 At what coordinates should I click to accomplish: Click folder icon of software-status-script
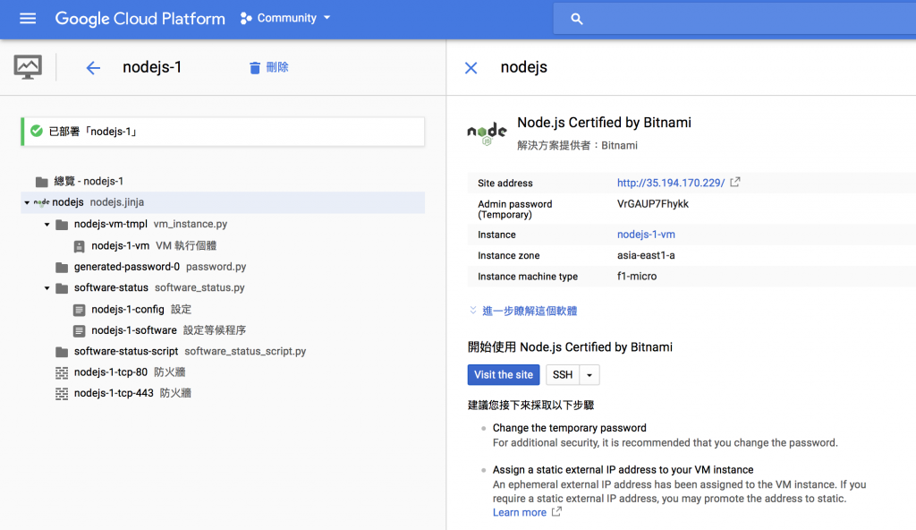tap(62, 352)
